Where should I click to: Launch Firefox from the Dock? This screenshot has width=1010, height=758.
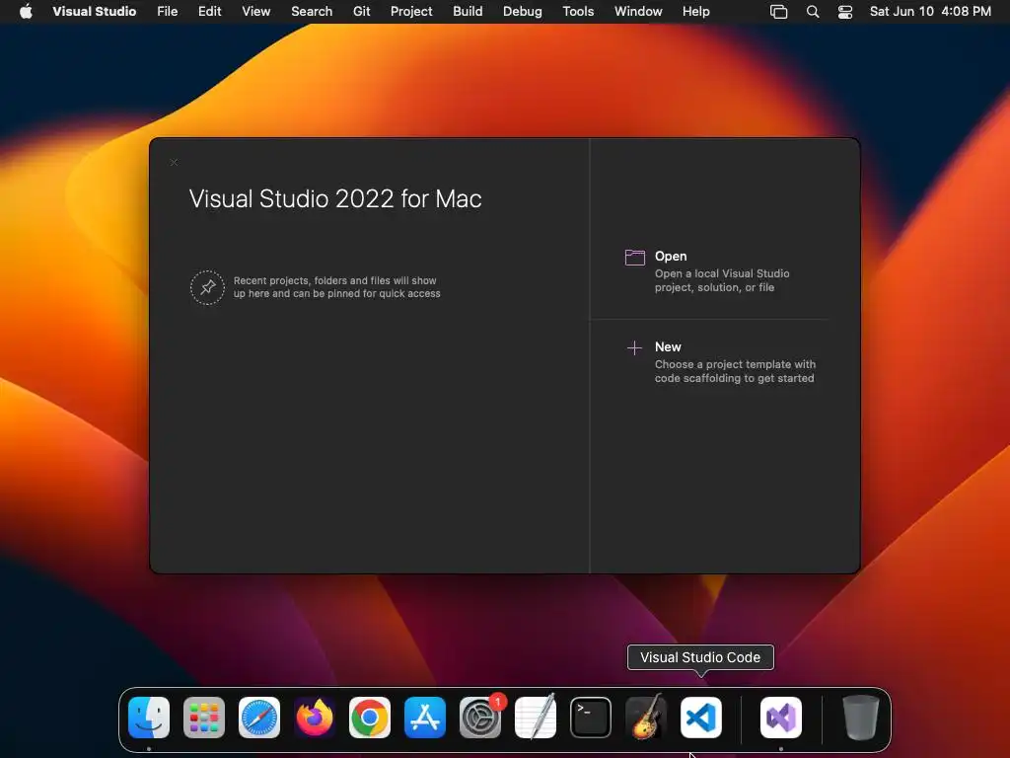[315, 718]
